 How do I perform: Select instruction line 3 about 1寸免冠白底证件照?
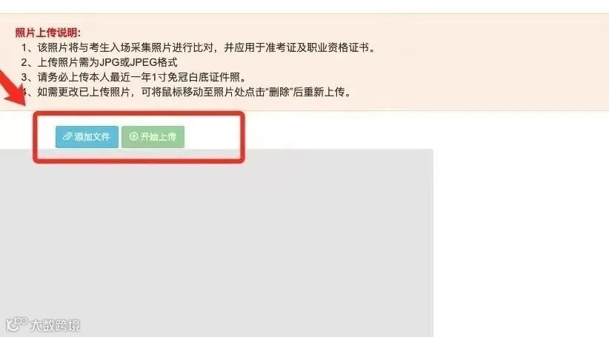(134, 77)
